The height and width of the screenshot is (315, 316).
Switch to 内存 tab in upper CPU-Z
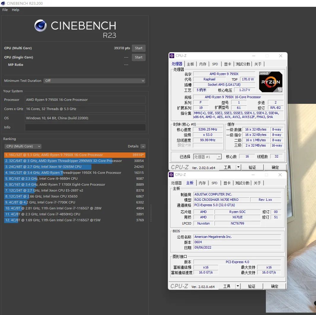point(203,64)
